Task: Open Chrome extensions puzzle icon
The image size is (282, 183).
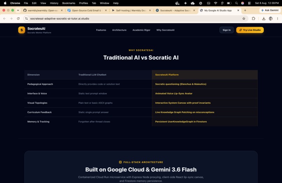Action: [253, 19]
